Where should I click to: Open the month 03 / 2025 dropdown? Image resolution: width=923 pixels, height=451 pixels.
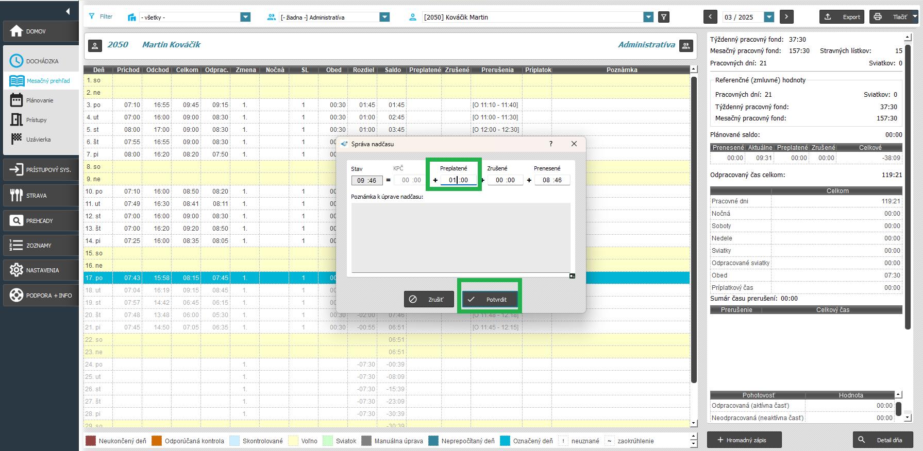[x=769, y=17]
